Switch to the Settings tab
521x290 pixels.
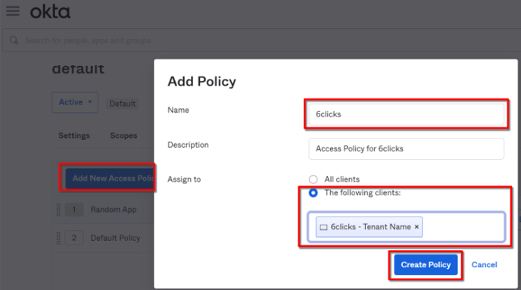coord(74,136)
